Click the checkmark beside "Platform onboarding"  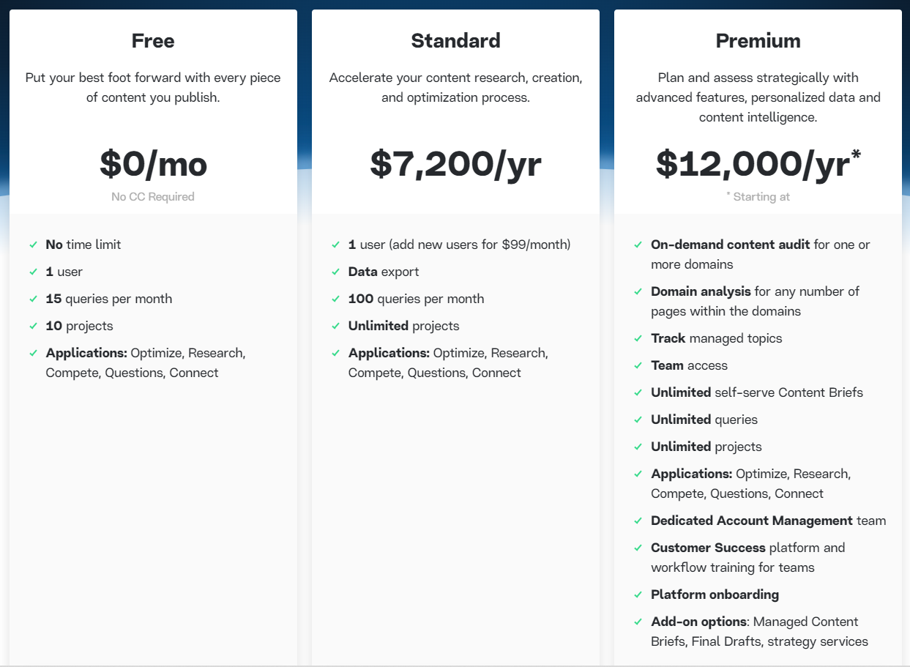[638, 595]
